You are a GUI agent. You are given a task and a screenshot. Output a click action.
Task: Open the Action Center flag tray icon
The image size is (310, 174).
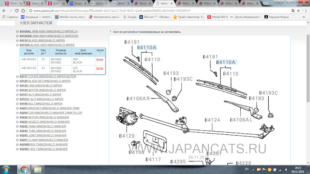[x=264, y=170]
